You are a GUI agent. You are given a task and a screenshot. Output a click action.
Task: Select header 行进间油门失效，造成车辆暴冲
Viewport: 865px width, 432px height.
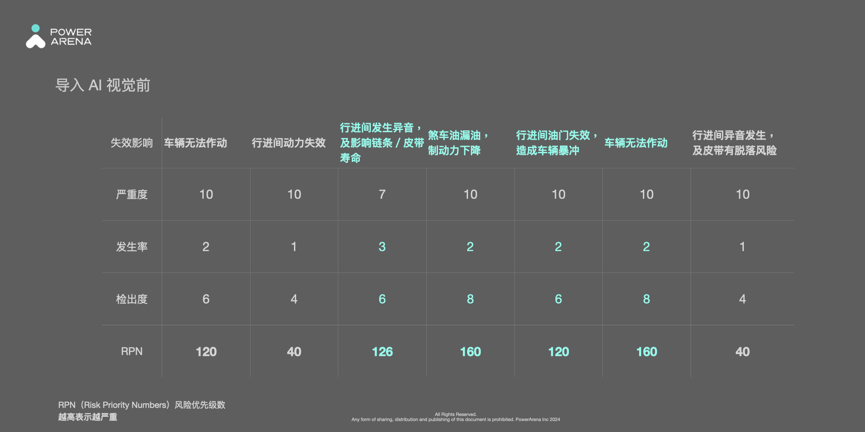557,143
